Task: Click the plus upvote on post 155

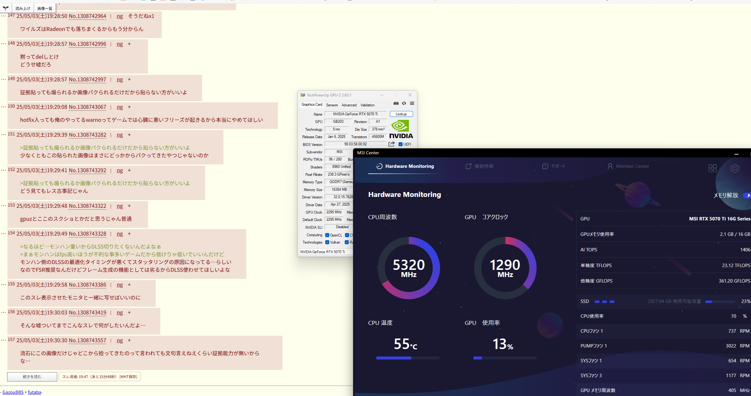Action: 129,285
